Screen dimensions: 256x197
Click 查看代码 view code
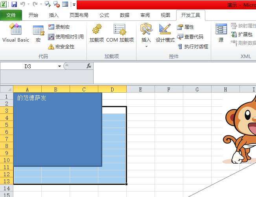coord(190,37)
